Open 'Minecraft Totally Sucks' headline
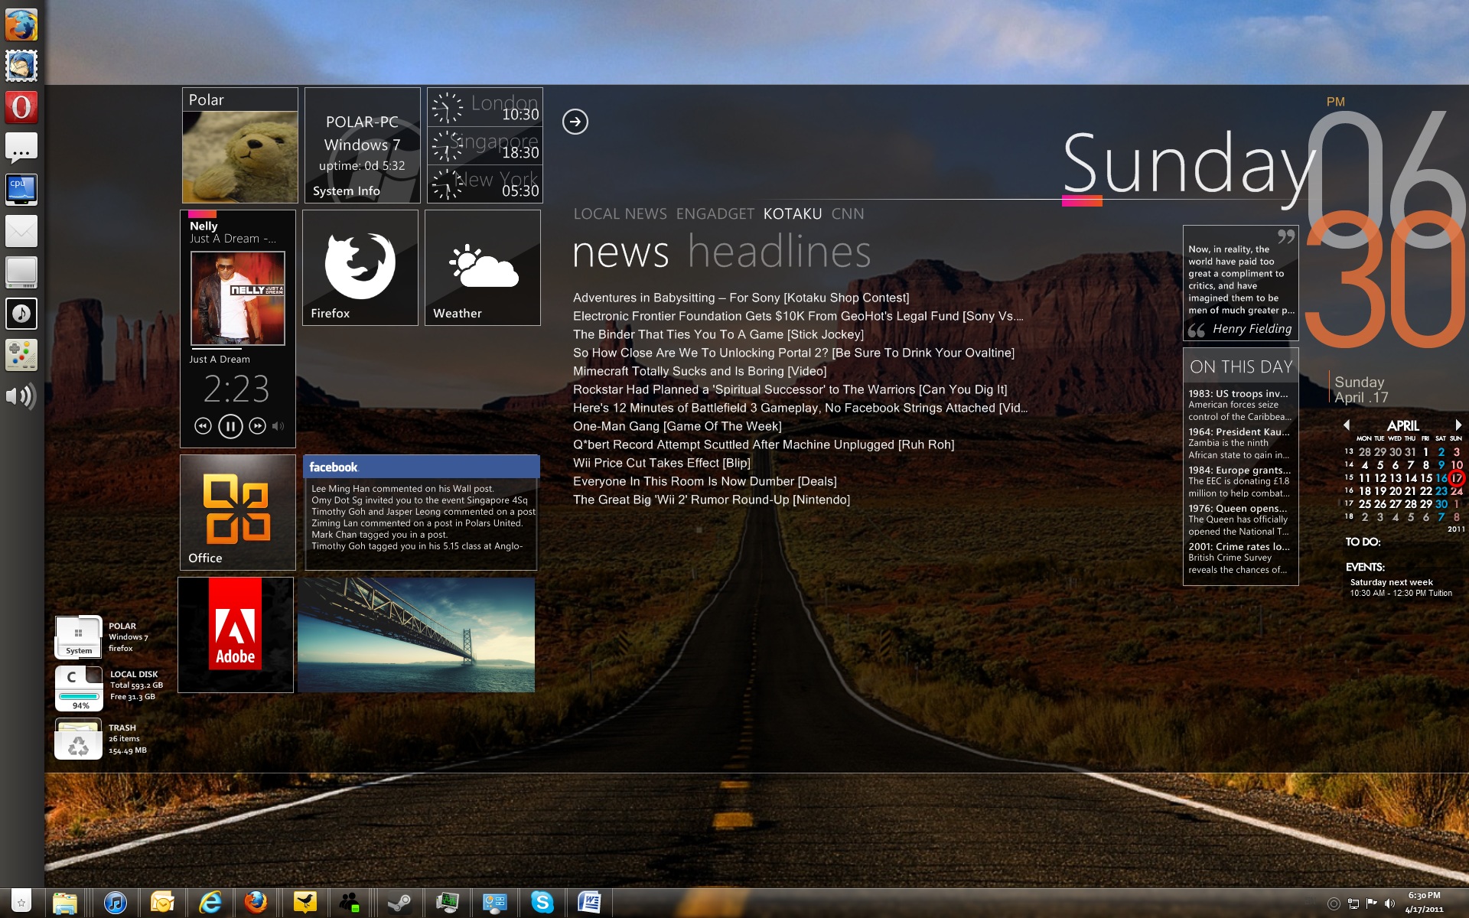 [x=699, y=371]
